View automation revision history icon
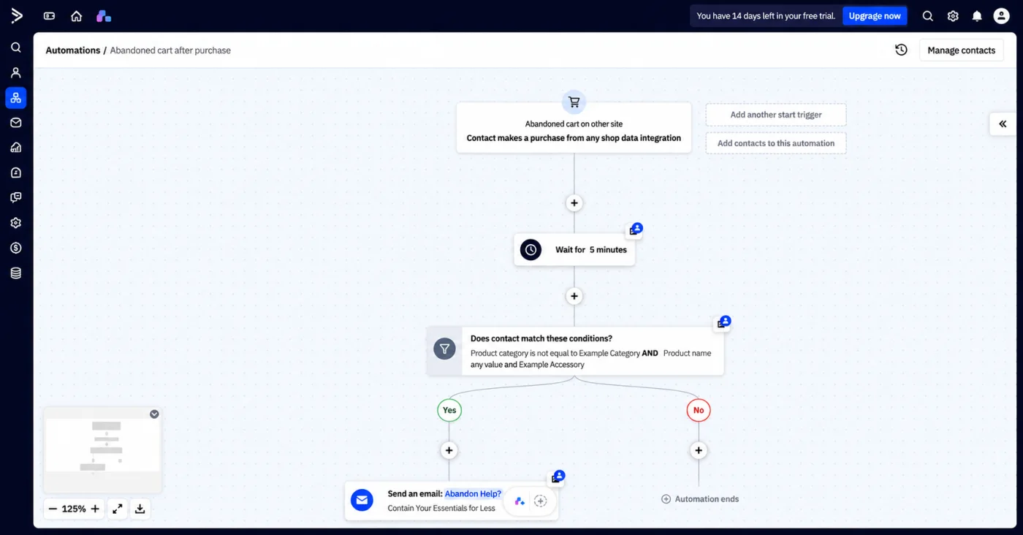1023x535 pixels. coord(901,50)
